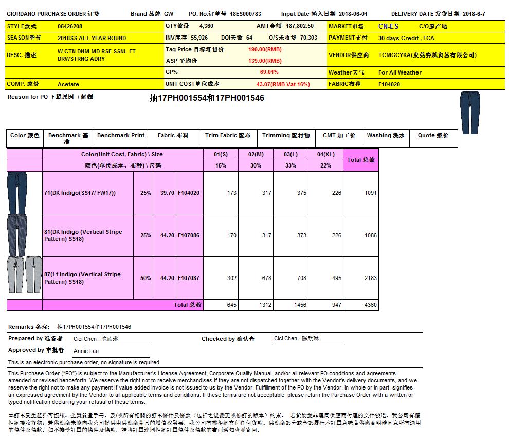
Task: Click the CN-ES market value
Action: [388, 26]
